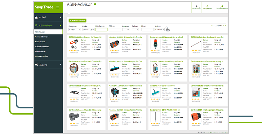Viewport: 262px width, 134px height.
Task: Click into the FBA <= input field
Action: 115,30
